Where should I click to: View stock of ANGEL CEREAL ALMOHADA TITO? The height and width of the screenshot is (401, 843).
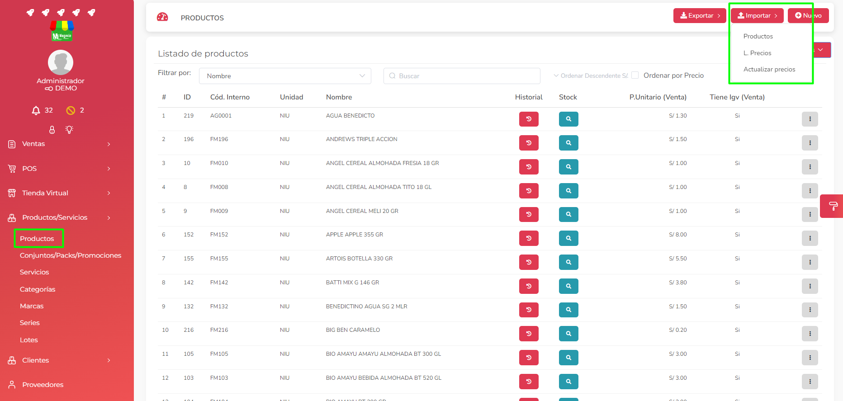pos(568,191)
